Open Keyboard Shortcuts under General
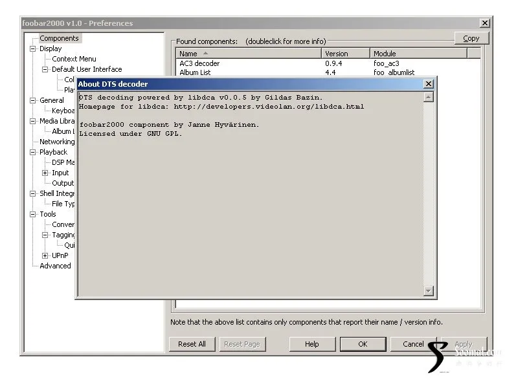The width and height of the screenshot is (518, 388). (63, 111)
